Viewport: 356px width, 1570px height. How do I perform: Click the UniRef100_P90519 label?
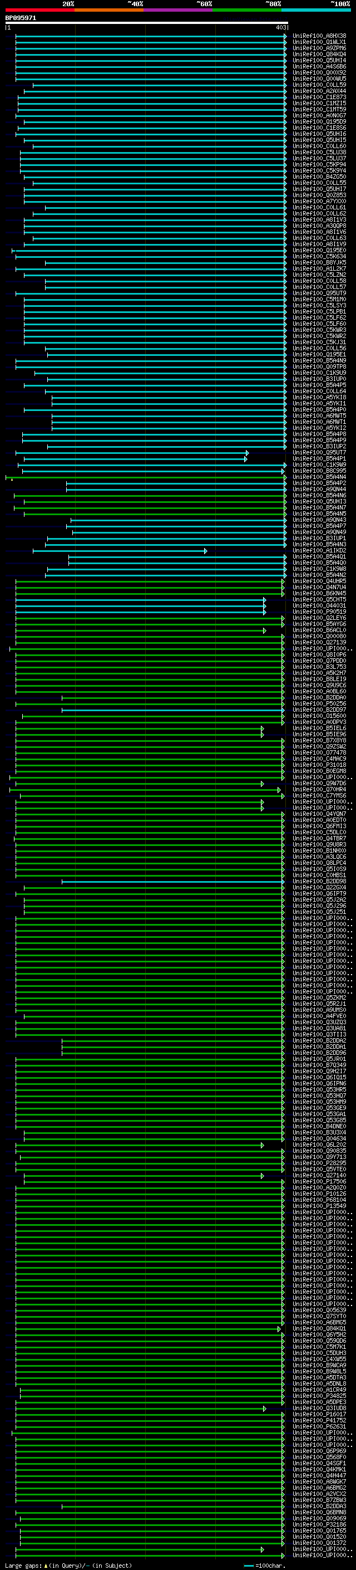tap(319, 612)
